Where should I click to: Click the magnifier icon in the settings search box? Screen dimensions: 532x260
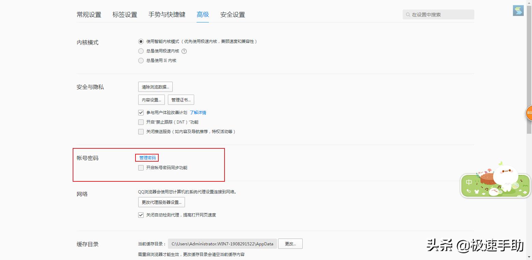click(408, 14)
